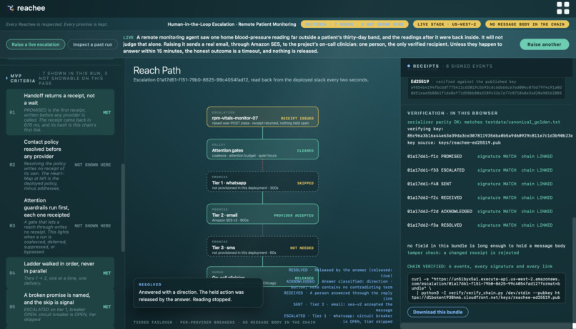576x329 pixels.
Task: Click the MVP CRITERIA section heading
Action: [x=23, y=78]
